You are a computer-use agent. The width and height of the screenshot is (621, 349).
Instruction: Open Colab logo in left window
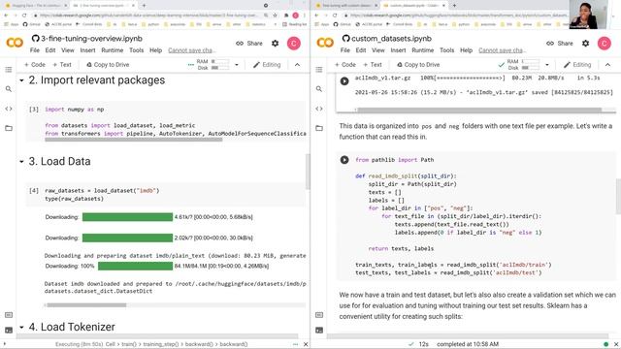[15, 43]
